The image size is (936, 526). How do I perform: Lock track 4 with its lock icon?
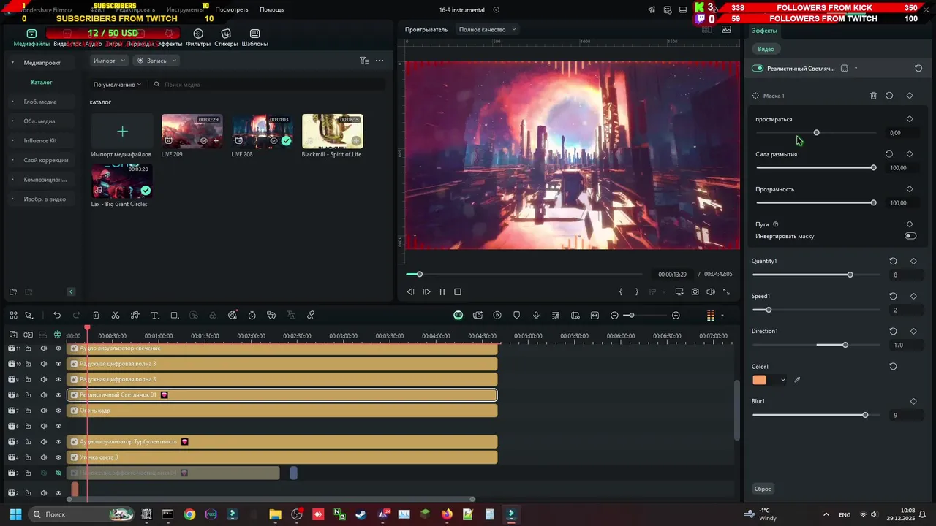coord(28,457)
